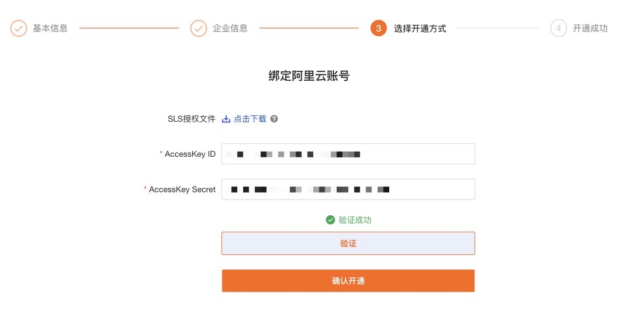Select the 开通成功 step label
623x327 pixels.
(590, 28)
